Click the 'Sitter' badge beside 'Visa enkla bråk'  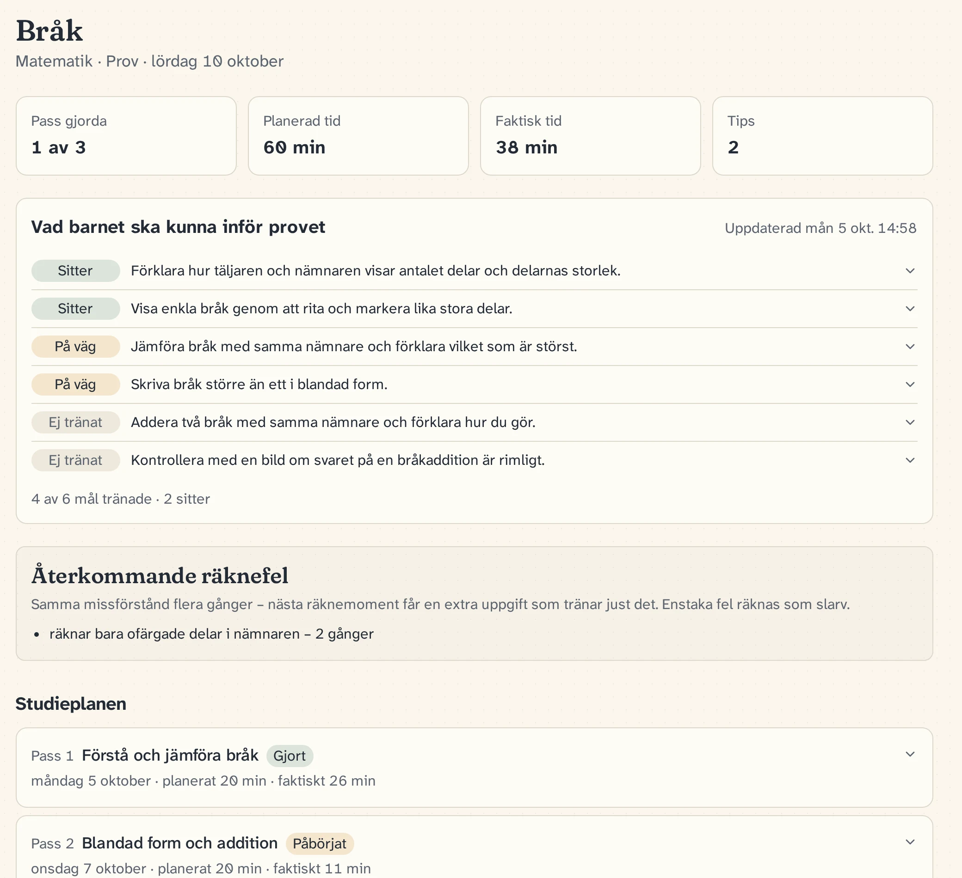[x=75, y=309]
